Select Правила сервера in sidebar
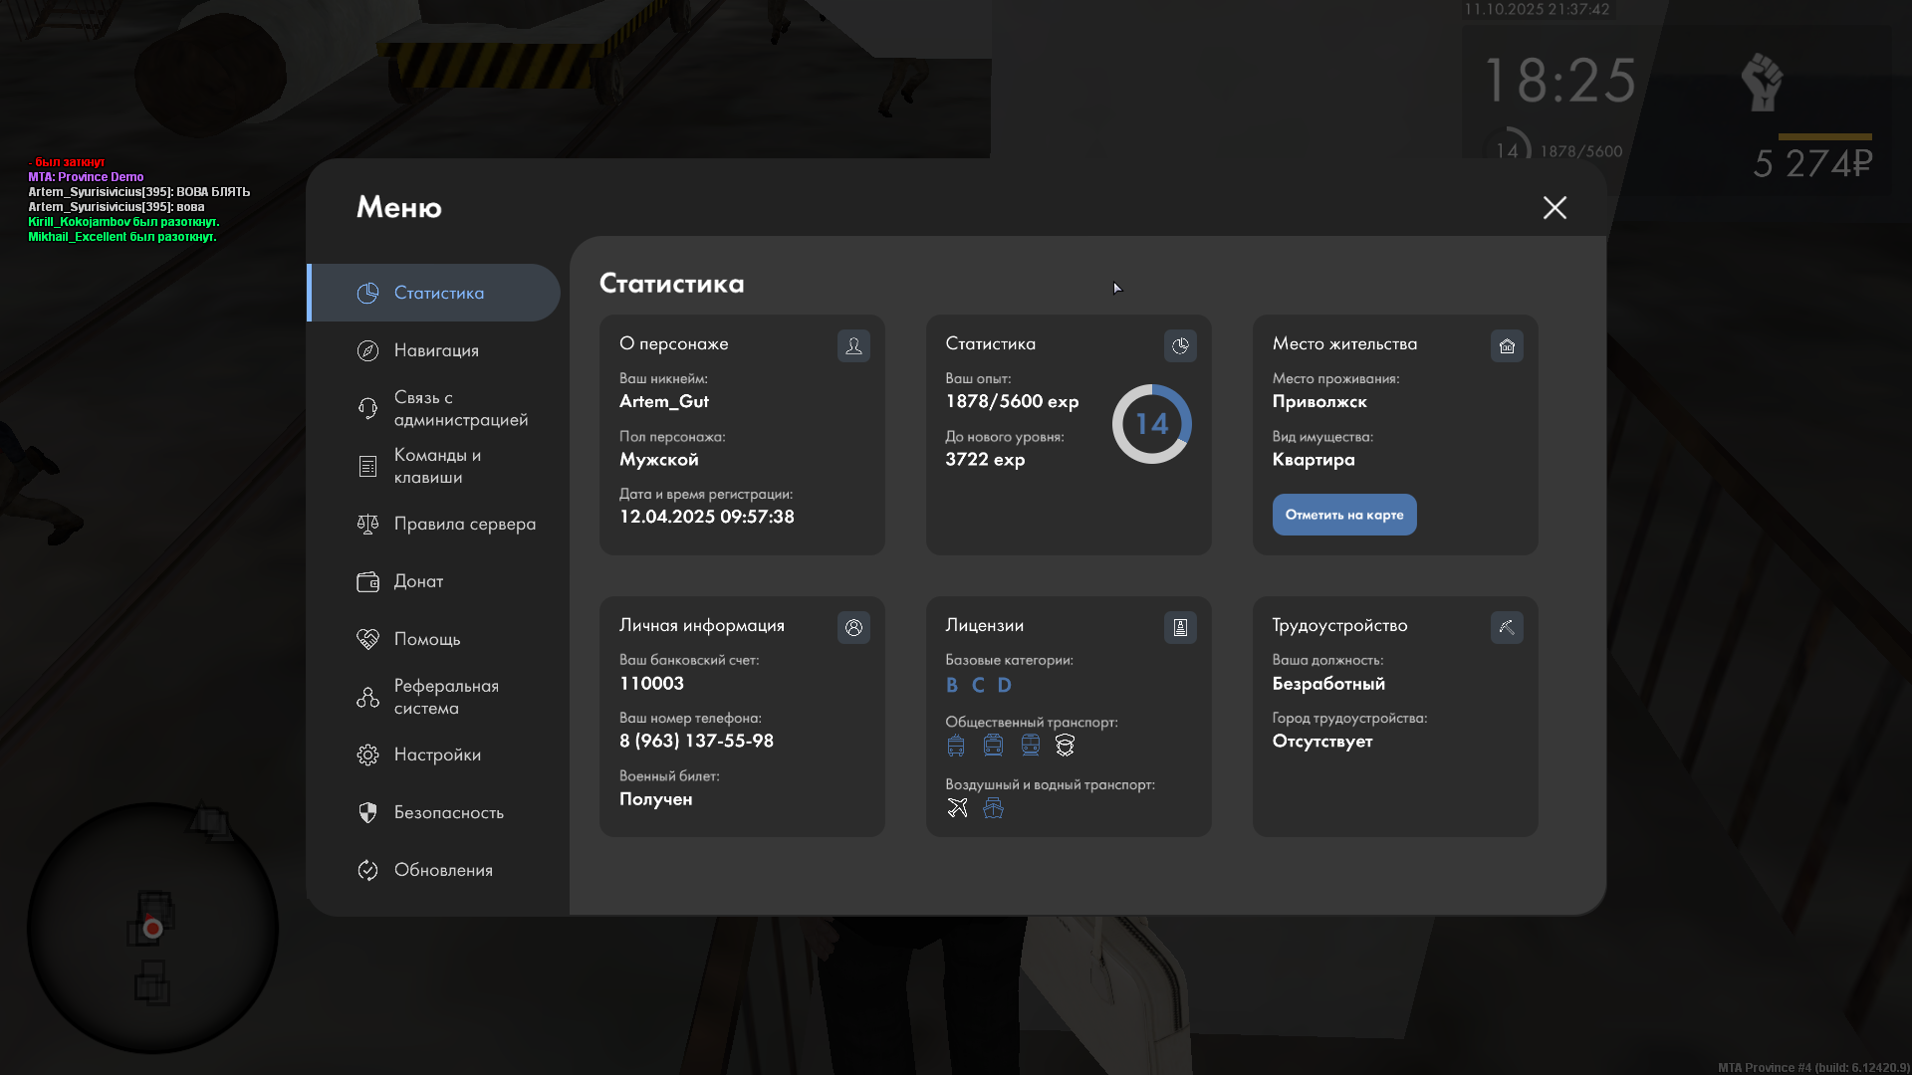1912x1075 pixels. coord(464,524)
